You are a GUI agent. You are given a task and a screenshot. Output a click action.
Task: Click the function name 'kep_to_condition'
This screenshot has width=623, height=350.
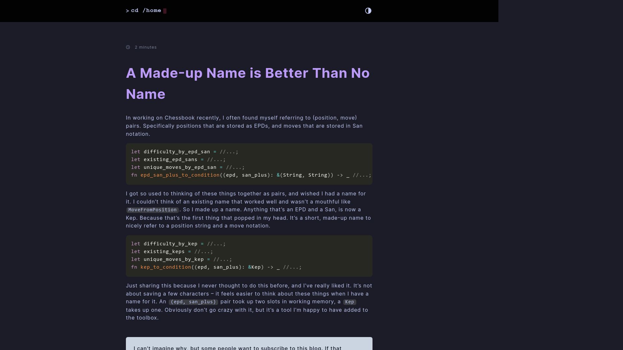166,267
